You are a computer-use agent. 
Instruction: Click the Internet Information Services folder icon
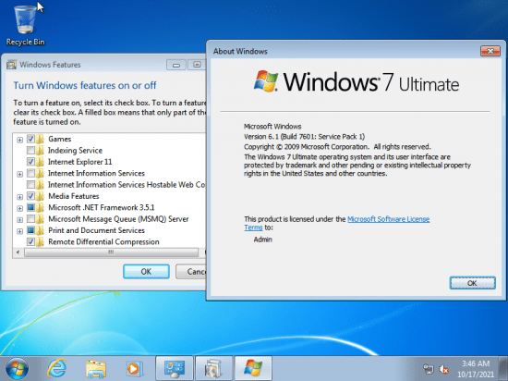click(x=40, y=174)
